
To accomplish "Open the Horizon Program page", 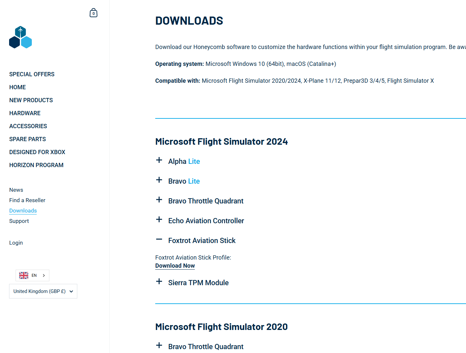I will click(36, 165).
